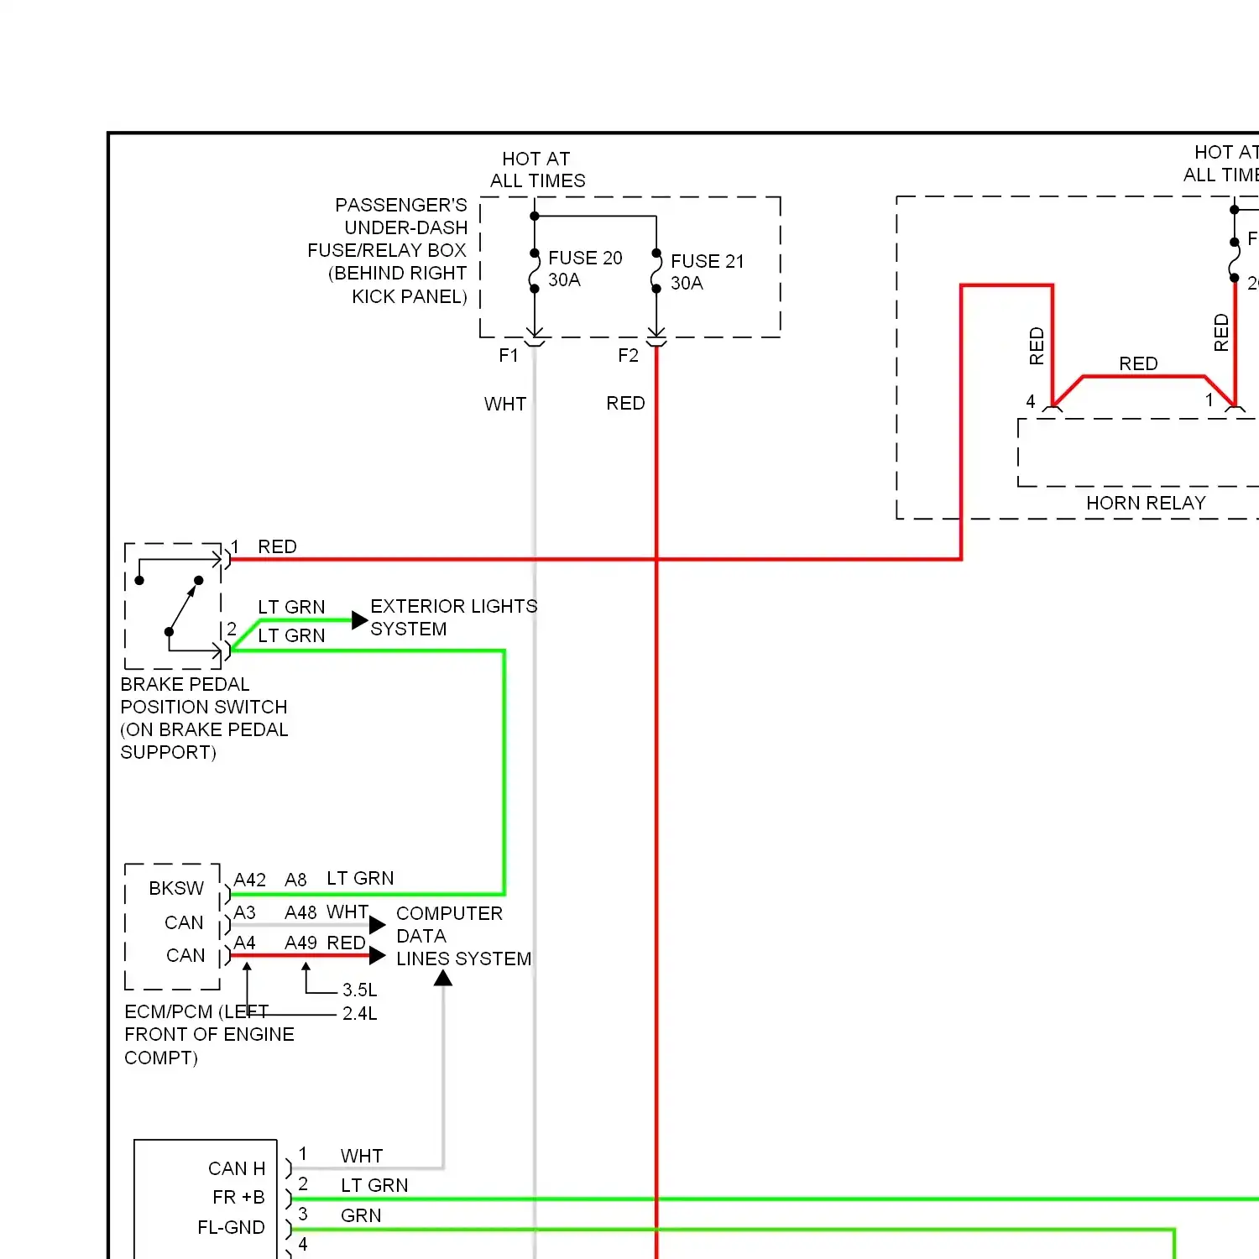Click the RED label at brake switch pin 1

pos(277,546)
